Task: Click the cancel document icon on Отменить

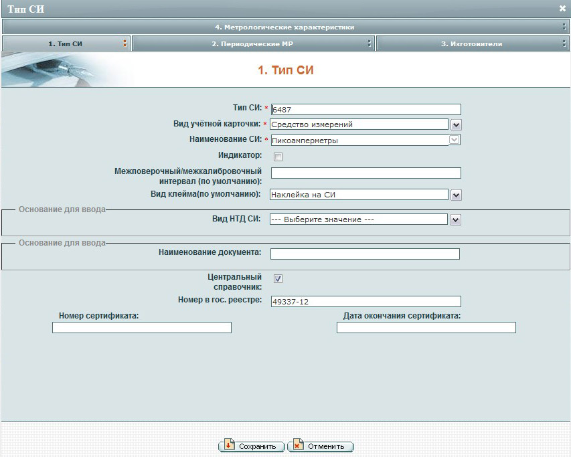Action: [x=298, y=444]
